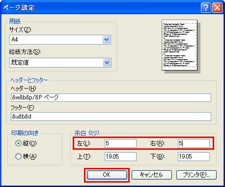Open printer settings with プリンタ button
This screenshot has height=187, width=225.
pyautogui.click(x=197, y=175)
